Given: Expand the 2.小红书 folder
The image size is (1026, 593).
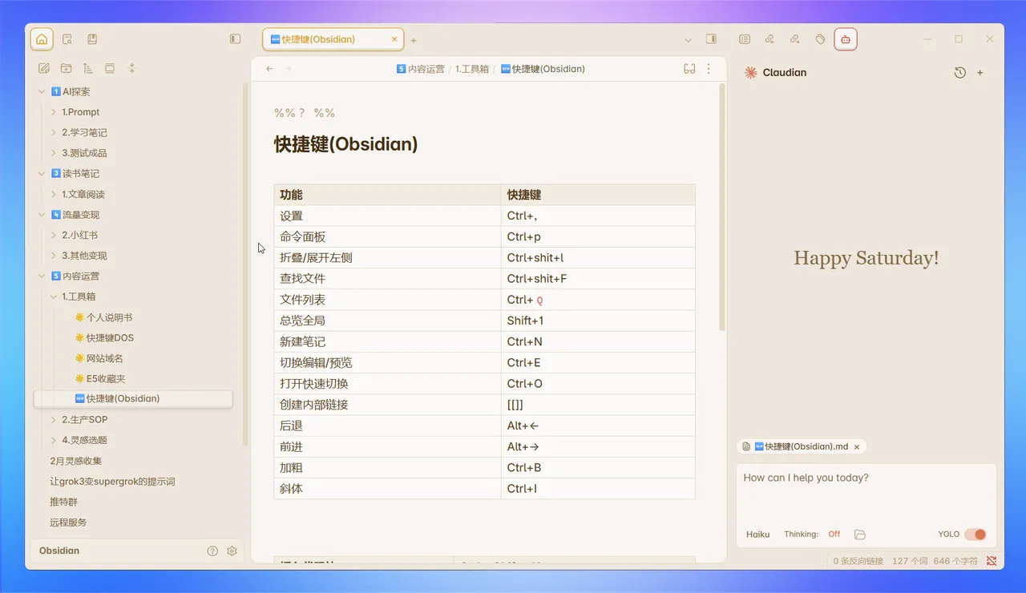Looking at the screenshot, I should click(54, 236).
